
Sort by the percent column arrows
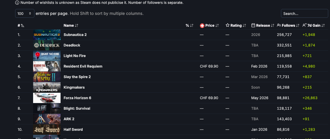click(191, 25)
